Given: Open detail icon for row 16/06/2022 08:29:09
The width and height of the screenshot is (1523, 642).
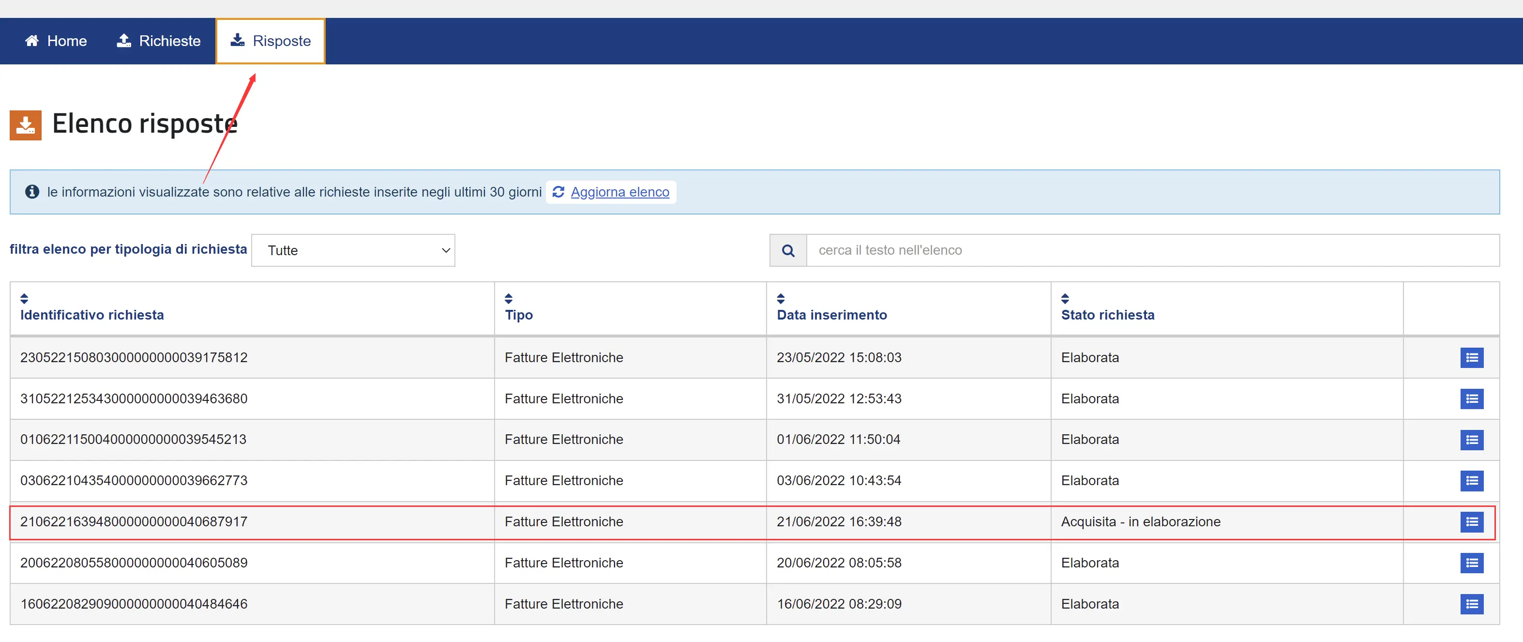Looking at the screenshot, I should 1471,604.
